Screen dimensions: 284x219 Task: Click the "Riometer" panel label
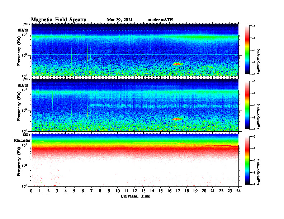22,140
